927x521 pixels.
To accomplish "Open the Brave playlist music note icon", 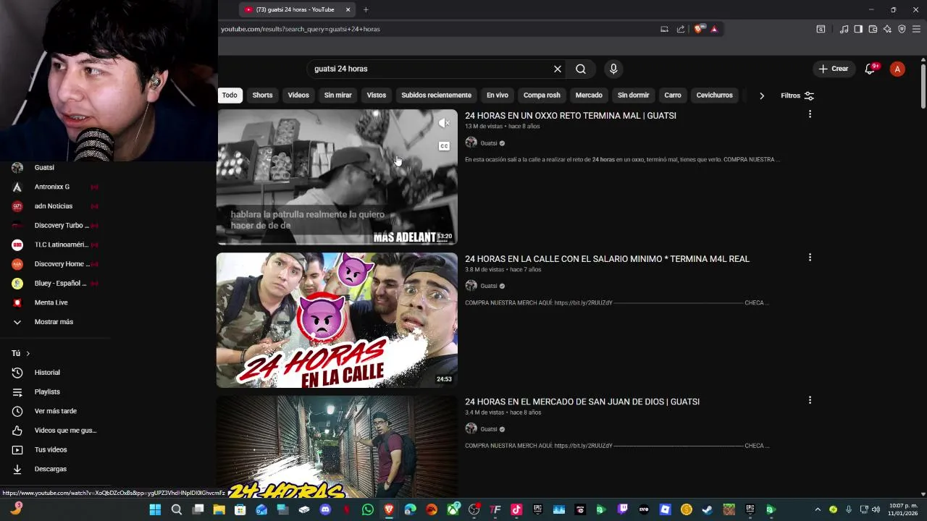I will point(844,29).
